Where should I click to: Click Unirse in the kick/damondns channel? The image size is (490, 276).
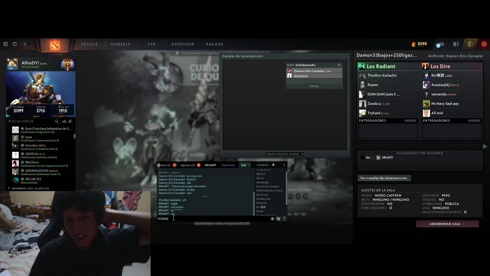pos(314,86)
